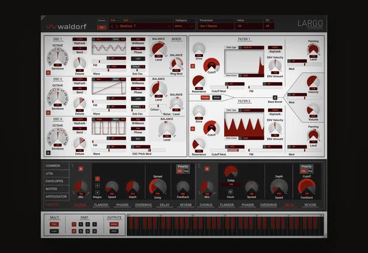
Task: Set slot 1 Polarity to Neg
Action: (186, 171)
